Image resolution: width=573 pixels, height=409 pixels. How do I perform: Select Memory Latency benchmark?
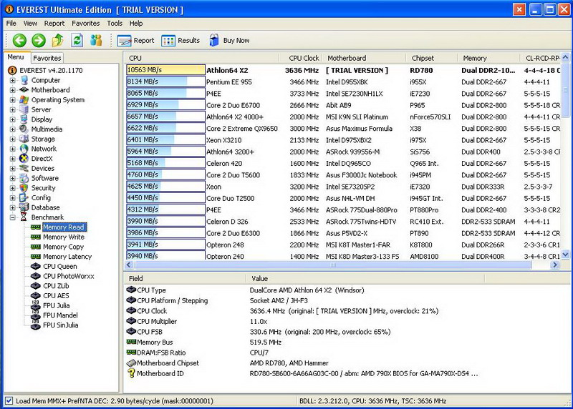[67, 257]
